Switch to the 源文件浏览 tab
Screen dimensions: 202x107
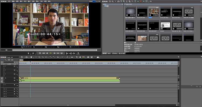[122, 53]
